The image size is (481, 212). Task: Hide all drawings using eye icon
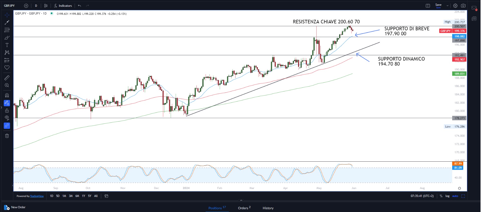[7, 118]
